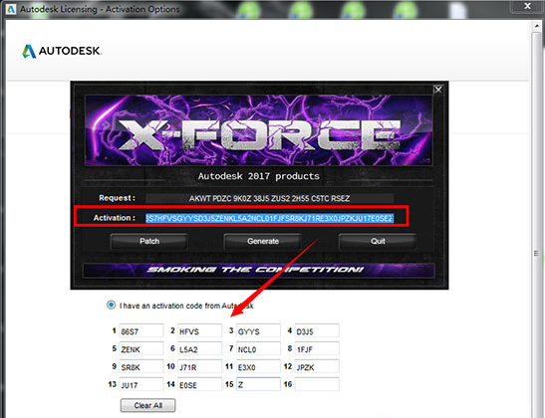Click the vertical scrollbar thumb grip
The width and height of the screenshot is (545, 418).
tap(536, 254)
